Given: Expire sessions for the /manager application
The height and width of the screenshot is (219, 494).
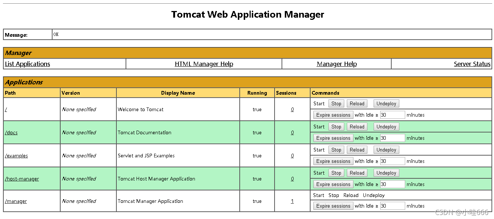Looking at the screenshot, I should coord(333,205).
